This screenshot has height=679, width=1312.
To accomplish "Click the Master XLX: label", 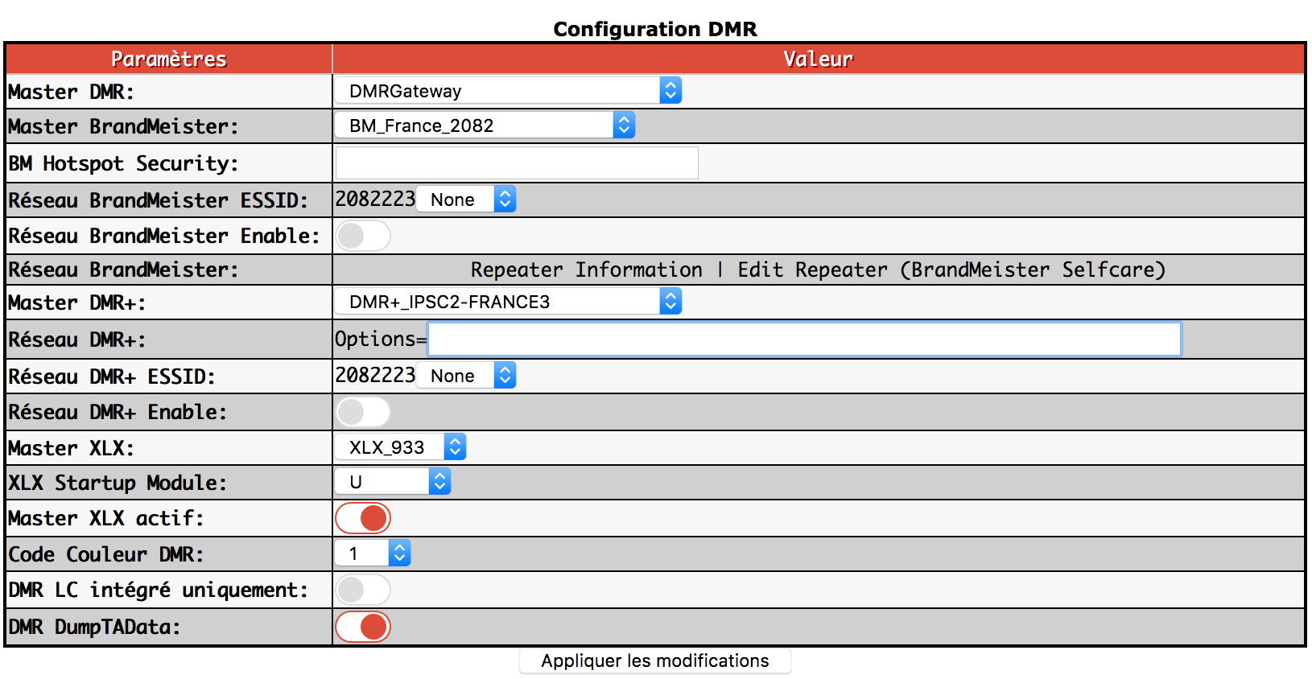I will pyautogui.click(x=72, y=448).
